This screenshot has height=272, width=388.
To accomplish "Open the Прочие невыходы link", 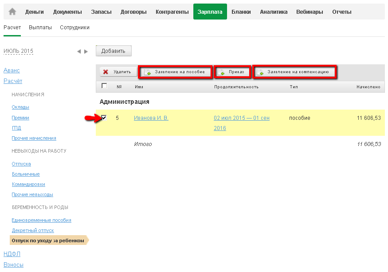I will (32, 194).
